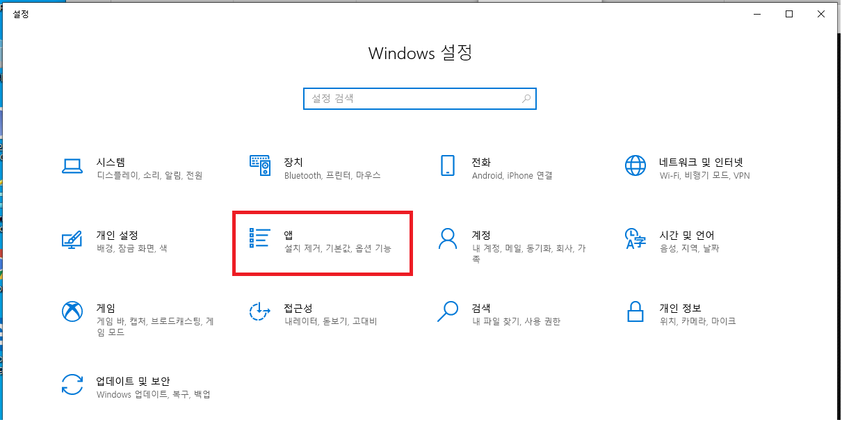Viewport: 842px width, 422px height.
Task: Open 시간 및 언어 title
Action: pyautogui.click(x=687, y=235)
